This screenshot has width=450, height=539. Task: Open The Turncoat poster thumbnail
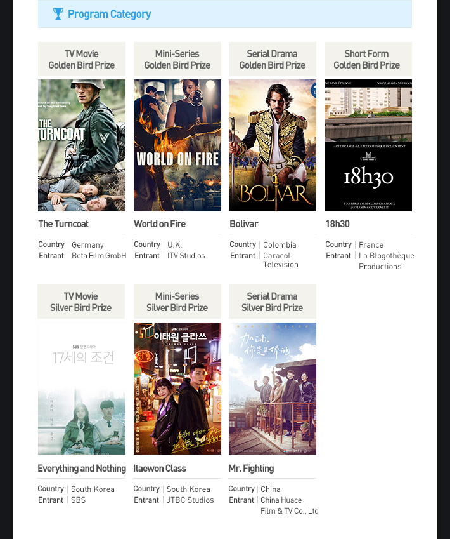[x=82, y=145]
